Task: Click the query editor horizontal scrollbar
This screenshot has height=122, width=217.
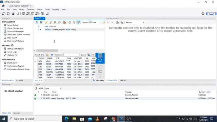Action: 47,50
